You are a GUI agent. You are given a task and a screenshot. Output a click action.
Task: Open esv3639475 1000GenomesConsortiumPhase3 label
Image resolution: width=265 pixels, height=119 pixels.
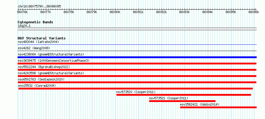coord(54,61)
